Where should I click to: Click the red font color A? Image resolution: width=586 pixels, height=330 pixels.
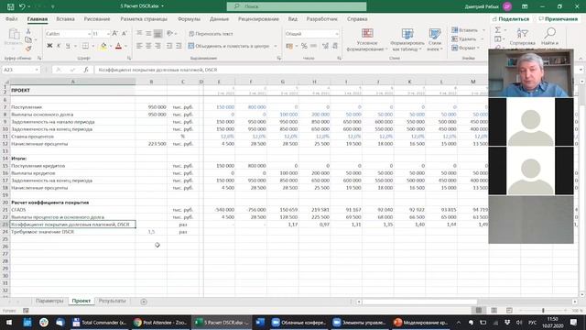pos(118,46)
